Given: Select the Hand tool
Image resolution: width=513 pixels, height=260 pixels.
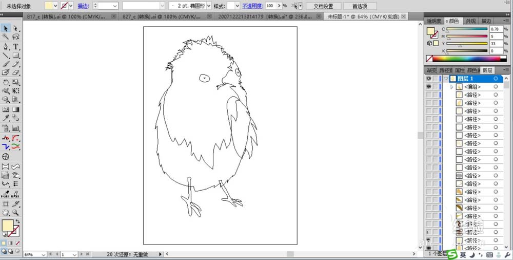Looking at the screenshot, I should 6,212.
